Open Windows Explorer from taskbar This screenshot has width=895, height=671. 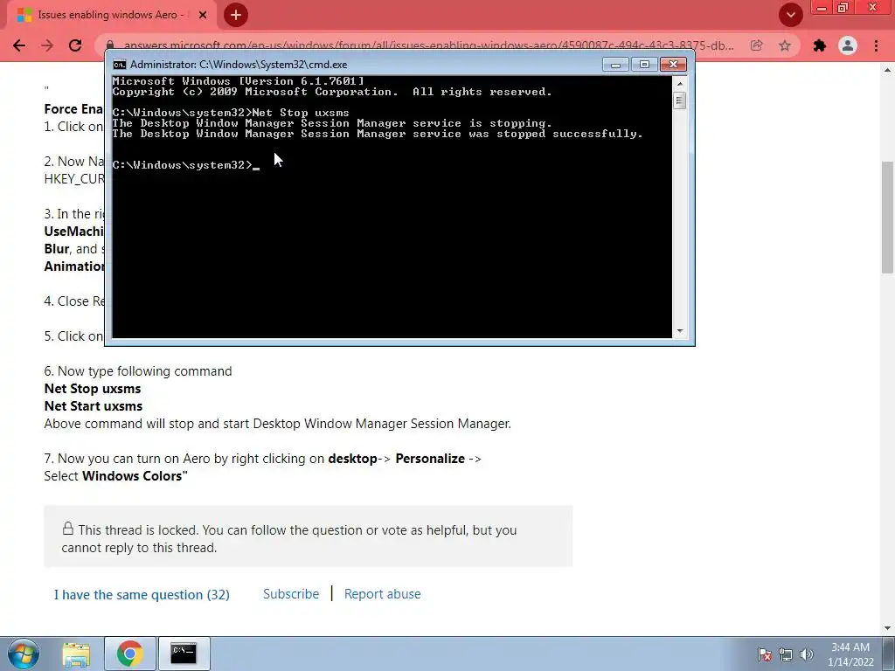point(77,654)
